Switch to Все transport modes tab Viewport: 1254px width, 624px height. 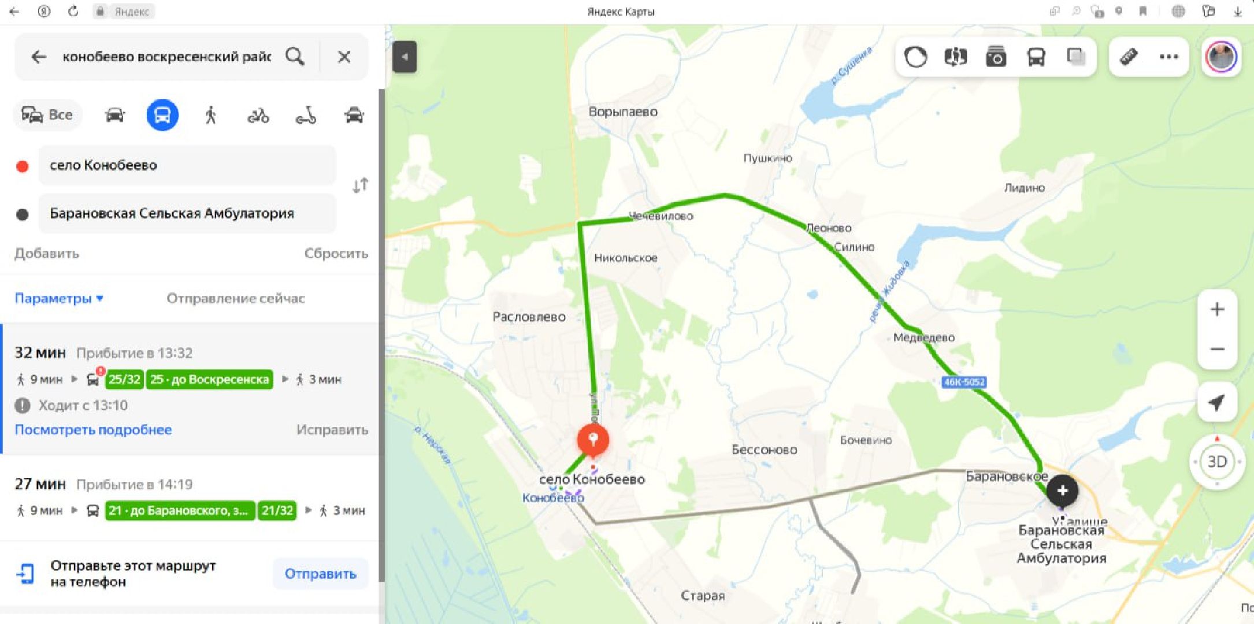click(x=47, y=115)
